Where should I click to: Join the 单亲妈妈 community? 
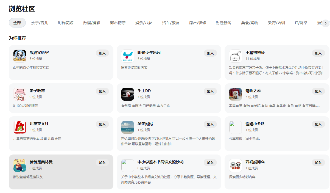[210, 125]
